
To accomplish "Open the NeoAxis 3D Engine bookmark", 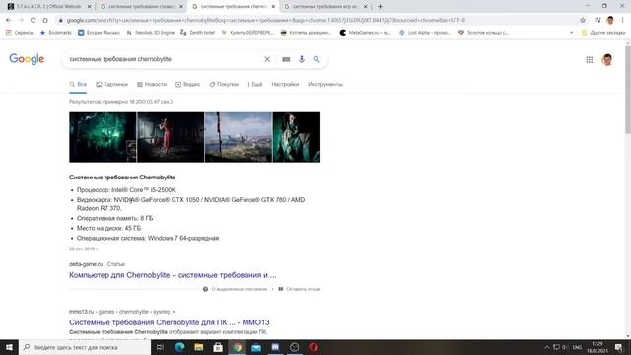I will click(151, 33).
